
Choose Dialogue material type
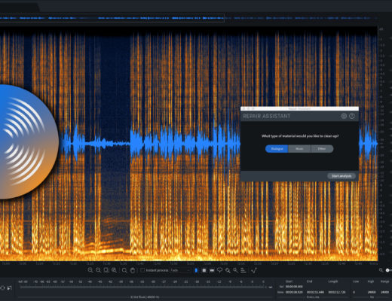coord(277,149)
